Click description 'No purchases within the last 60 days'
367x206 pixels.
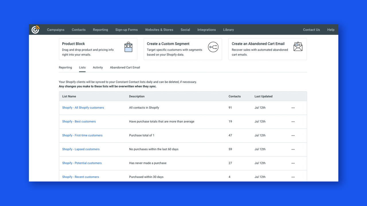click(x=154, y=149)
